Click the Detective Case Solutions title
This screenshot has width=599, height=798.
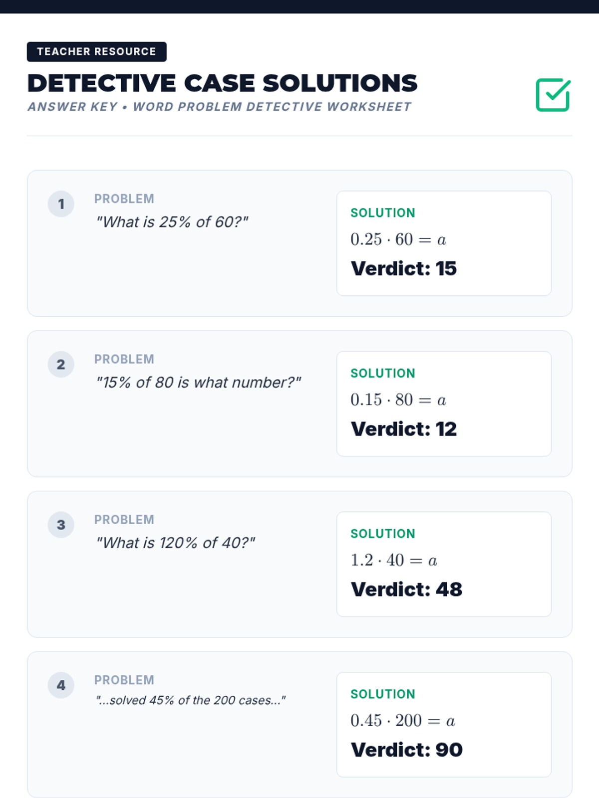coord(222,83)
